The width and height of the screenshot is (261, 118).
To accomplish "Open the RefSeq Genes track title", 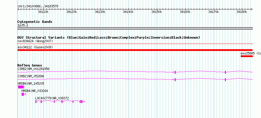I will [x=30, y=65].
